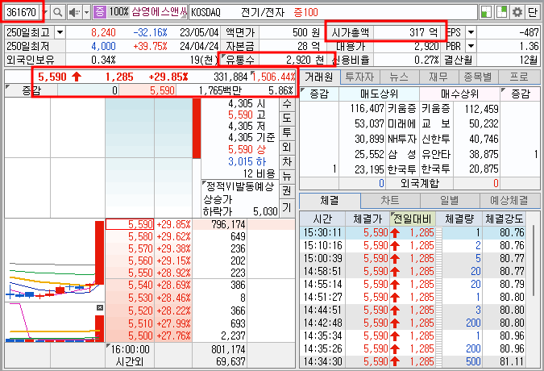
Task: Click the 정적VI발동예상 label
Action: point(240,187)
